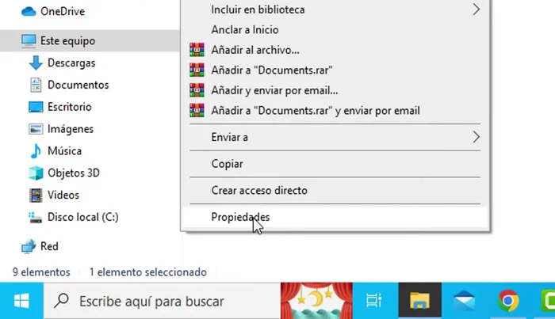Image resolution: width=555 pixels, height=319 pixels.
Task: Click the Documentos document icon
Action: (36, 85)
